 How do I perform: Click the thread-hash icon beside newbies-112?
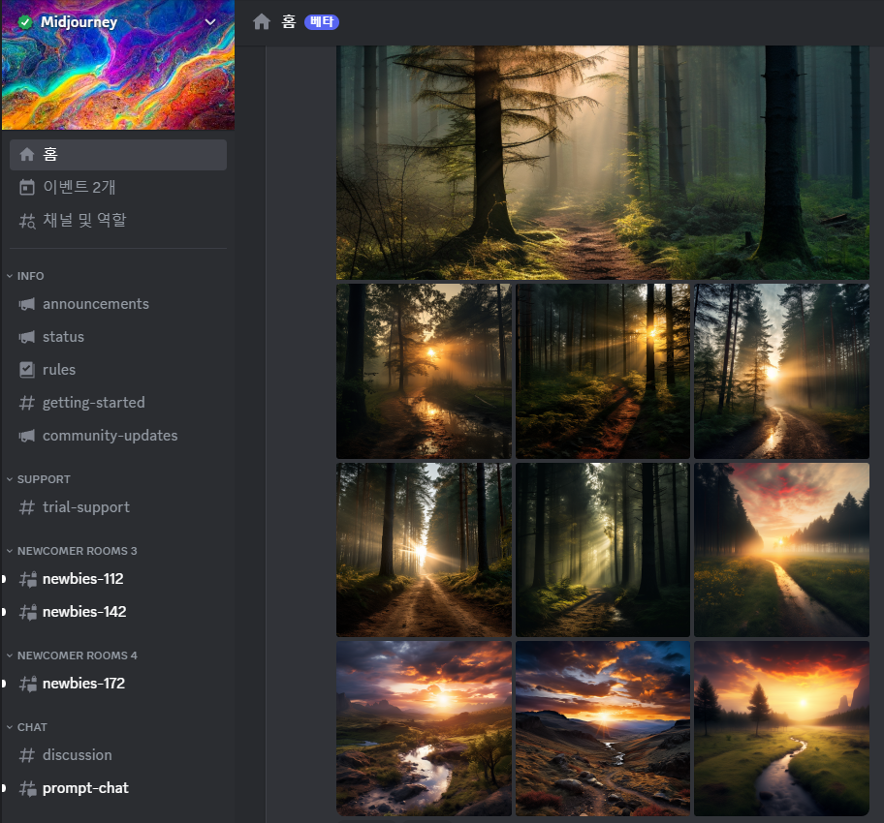[27, 579]
